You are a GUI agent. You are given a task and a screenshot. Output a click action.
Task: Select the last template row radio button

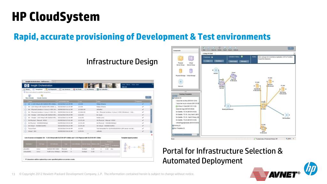click(26, 131)
